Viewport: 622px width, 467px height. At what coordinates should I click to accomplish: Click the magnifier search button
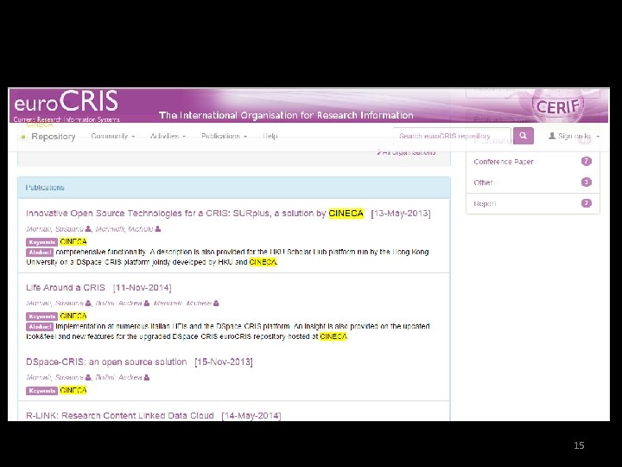(x=523, y=136)
